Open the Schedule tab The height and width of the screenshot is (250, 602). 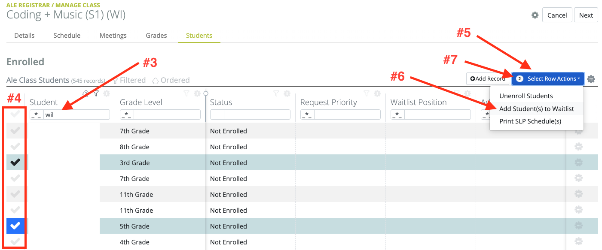coord(67,35)
